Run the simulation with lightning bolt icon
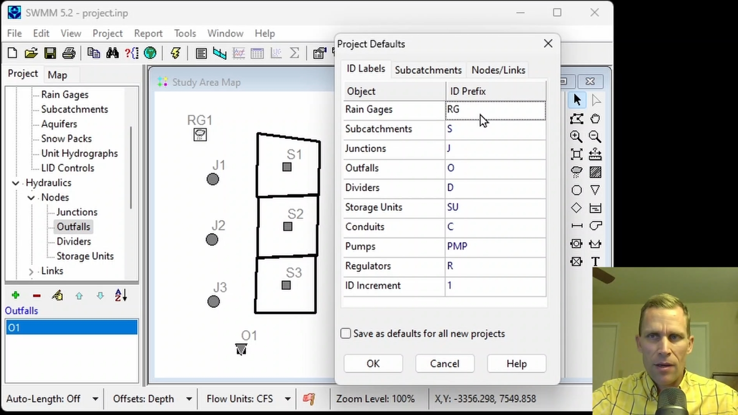 tap(175, 53)
